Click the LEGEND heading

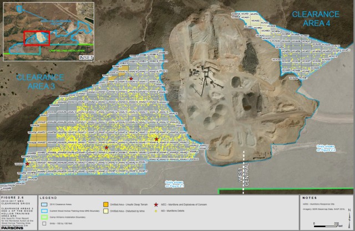point(48,198)
